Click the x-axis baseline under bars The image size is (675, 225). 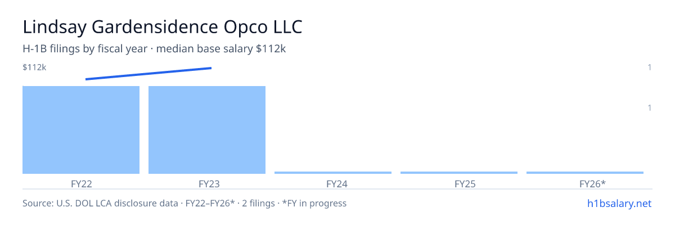[x=337, y=190]
